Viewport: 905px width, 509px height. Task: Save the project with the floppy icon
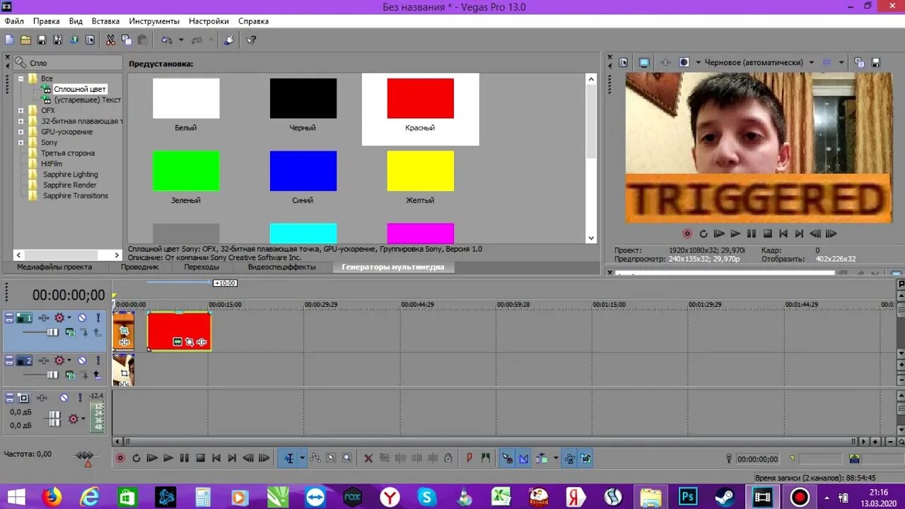[x=42, y=40]
